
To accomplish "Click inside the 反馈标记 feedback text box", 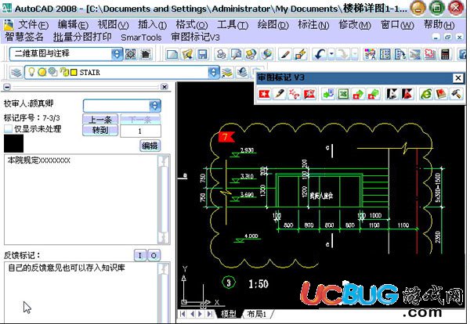I will (x=81, y=292).
